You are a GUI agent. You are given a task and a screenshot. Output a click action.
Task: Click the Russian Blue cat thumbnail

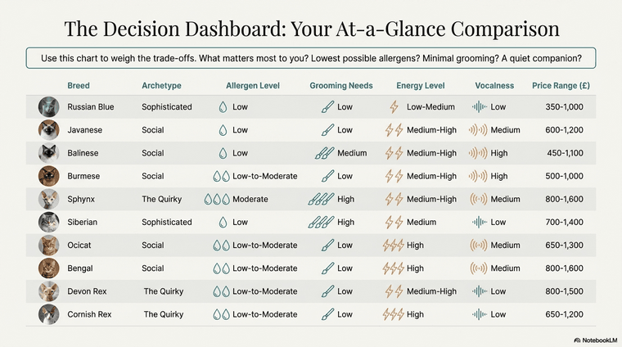[48, 107]
